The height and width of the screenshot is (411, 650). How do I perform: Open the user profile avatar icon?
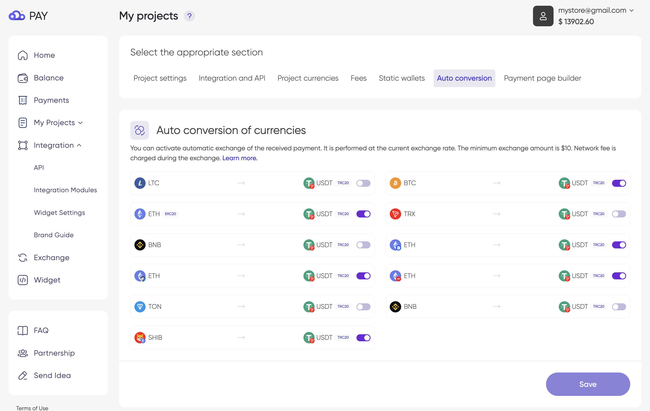(x=543, y=16)
